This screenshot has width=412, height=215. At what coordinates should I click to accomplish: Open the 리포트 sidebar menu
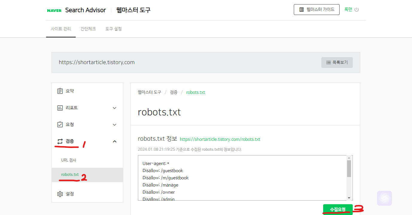[87, 108]
